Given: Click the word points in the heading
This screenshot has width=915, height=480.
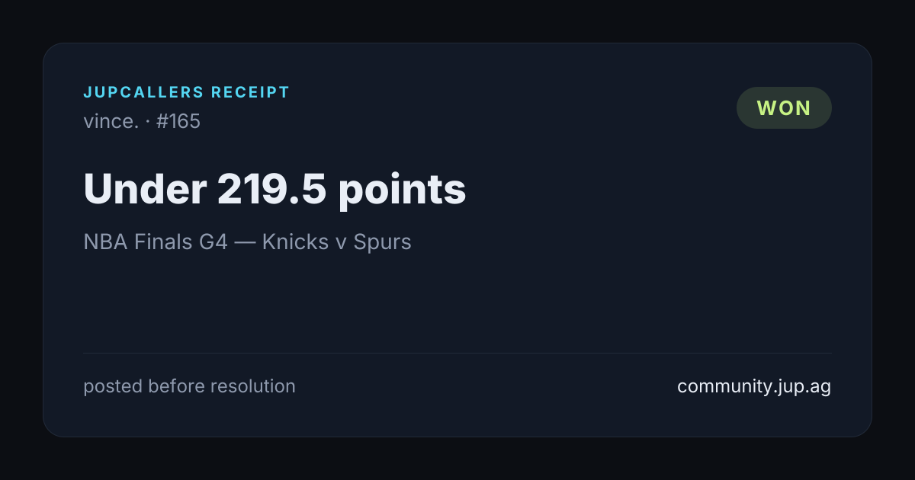Looking at the screenshot, I should click(402, 190).
